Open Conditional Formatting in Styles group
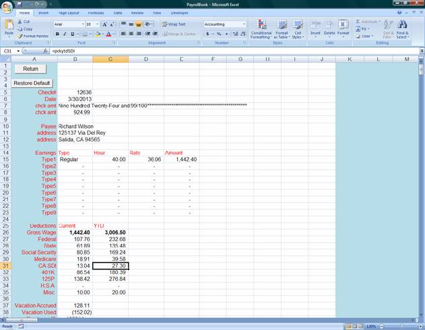This screenshot has height=330, width=425. pyautogui.click(x=261, y=28)
